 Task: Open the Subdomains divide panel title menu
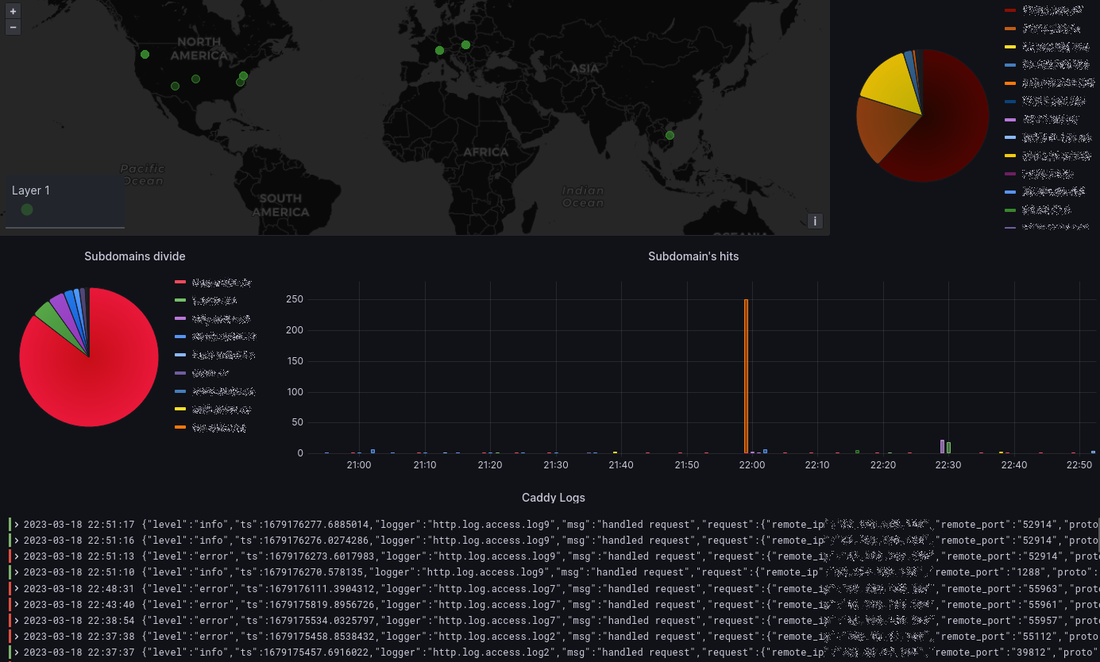pyautogui.click(x=135, y=256)
